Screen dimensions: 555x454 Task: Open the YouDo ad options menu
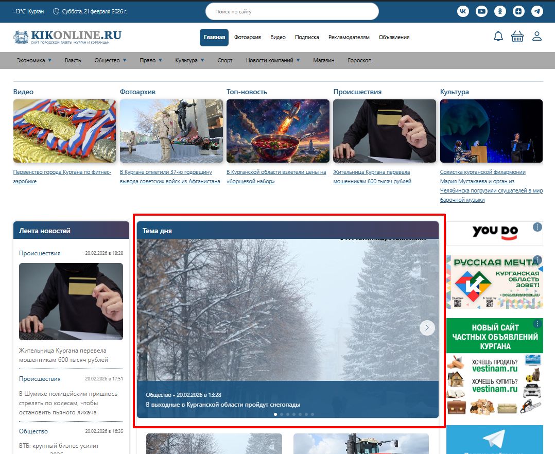pos(537,227)
